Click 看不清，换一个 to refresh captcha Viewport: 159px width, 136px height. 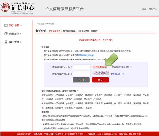(117, 74)
